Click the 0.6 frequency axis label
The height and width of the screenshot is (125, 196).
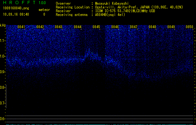pyautogui.click(x=2, y=119)
